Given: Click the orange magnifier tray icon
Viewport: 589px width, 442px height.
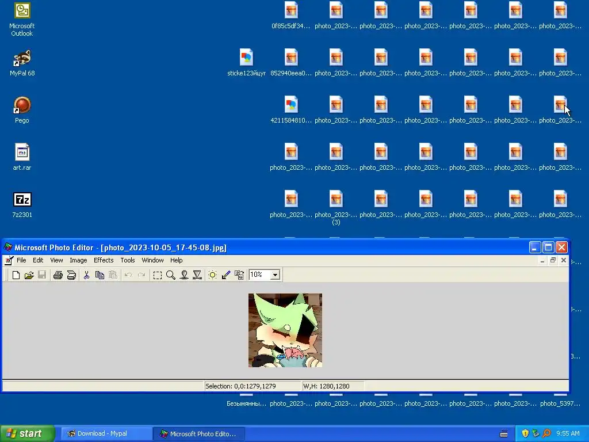Looking at the screenshot, I should point(546,434).
